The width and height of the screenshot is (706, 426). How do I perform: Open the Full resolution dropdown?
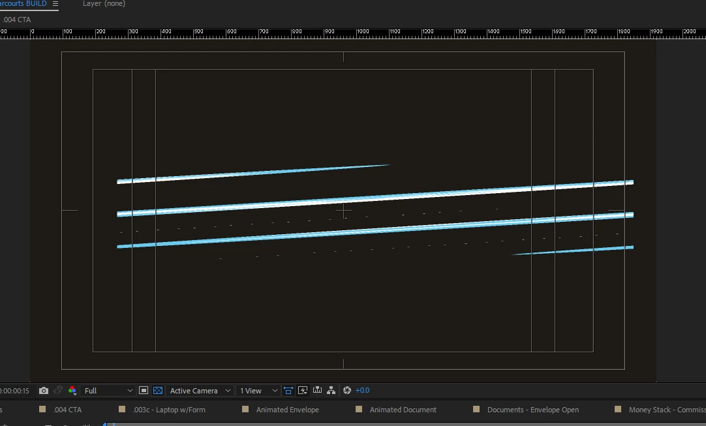pyautogui.click(x=108, y=390)
